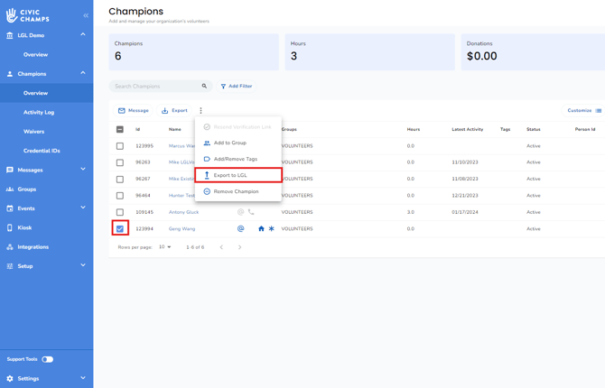The width and height of the screenshot is (605, 388).
Task: Select Export to LGL menu option
Action: tap(238, 175)
